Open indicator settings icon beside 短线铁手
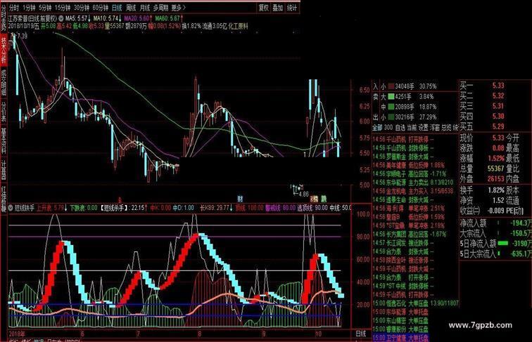 pos(11,208)
